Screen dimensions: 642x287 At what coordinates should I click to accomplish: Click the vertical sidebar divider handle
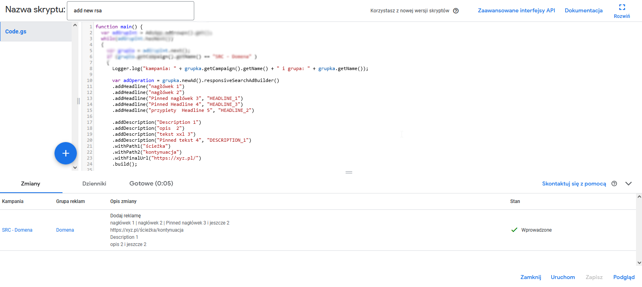pos(78,101)
